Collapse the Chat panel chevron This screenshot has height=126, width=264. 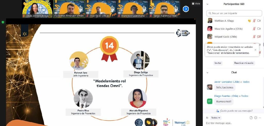click(208, 72)
